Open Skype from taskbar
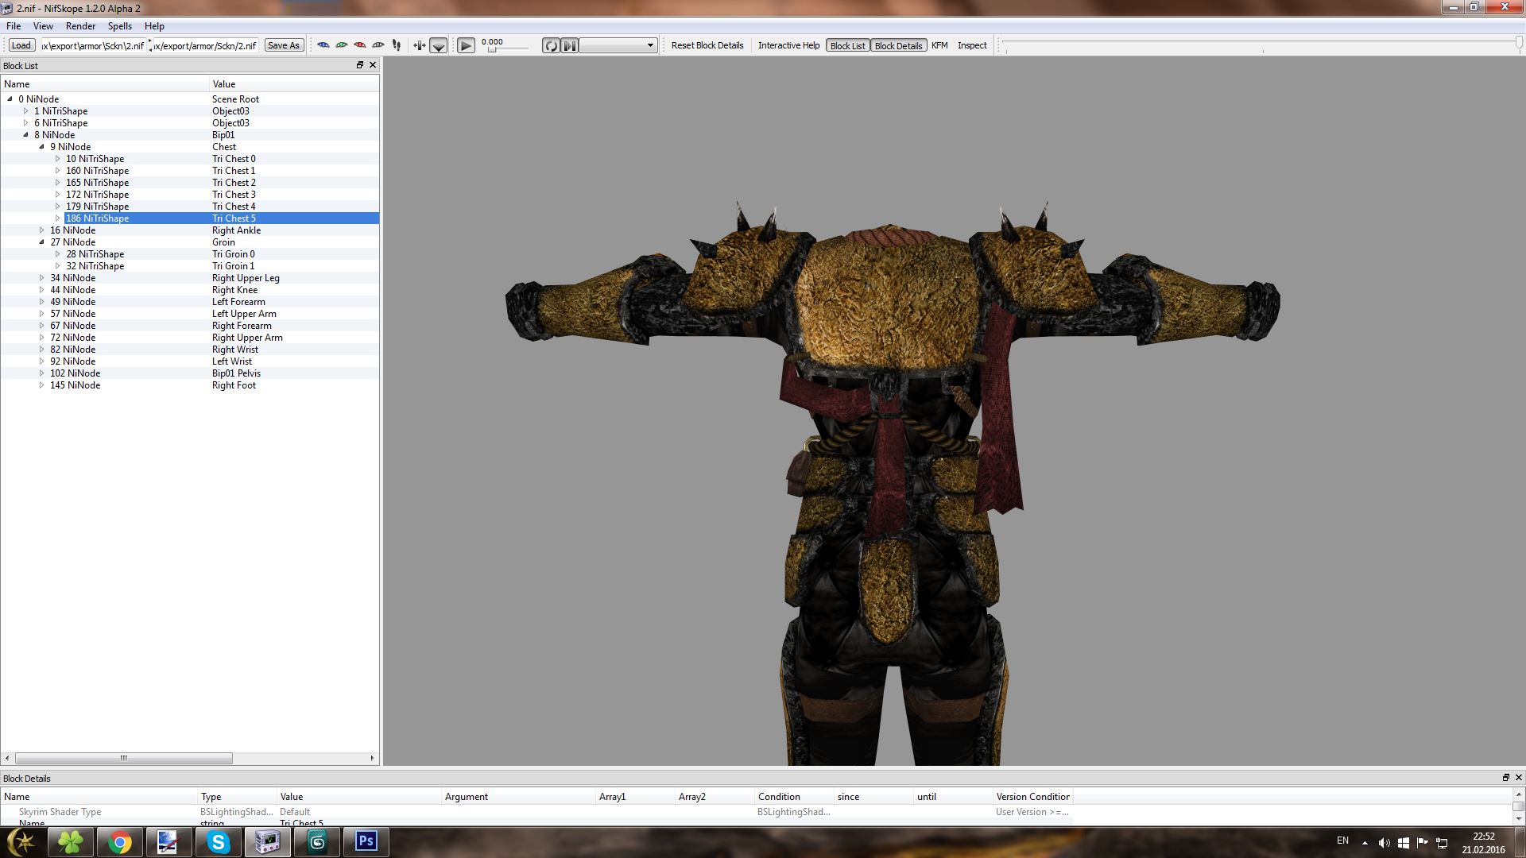The height and width of the screenshot is (858, 1526). click(x=218, y=841)
